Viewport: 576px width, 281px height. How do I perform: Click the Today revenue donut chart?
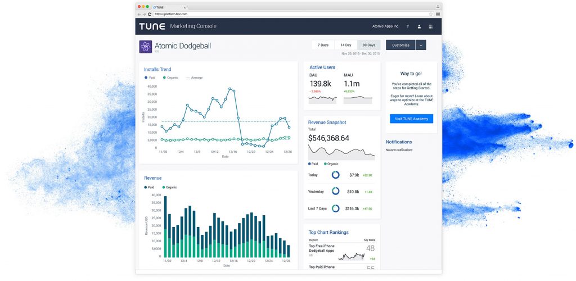coord(336,175)
